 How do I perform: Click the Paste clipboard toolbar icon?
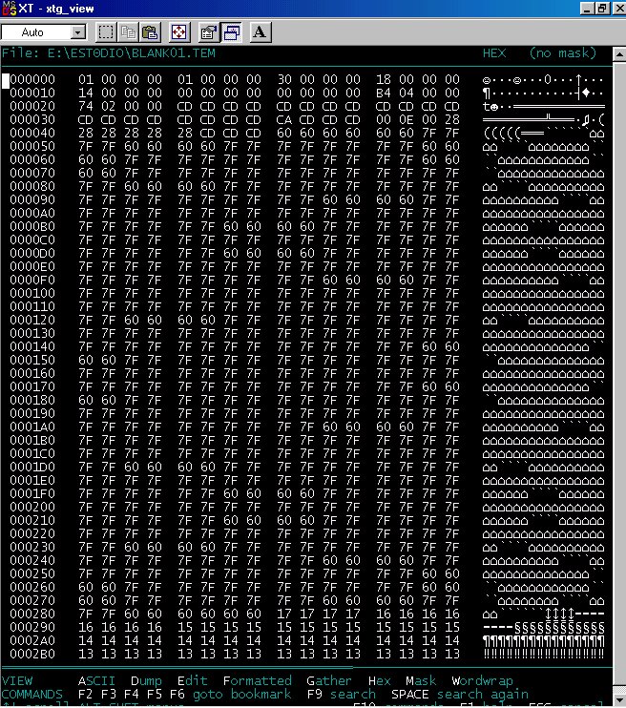(150, 32)
